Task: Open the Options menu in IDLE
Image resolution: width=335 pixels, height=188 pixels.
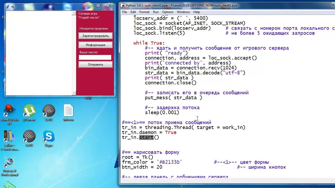Action: click(168, 12)
